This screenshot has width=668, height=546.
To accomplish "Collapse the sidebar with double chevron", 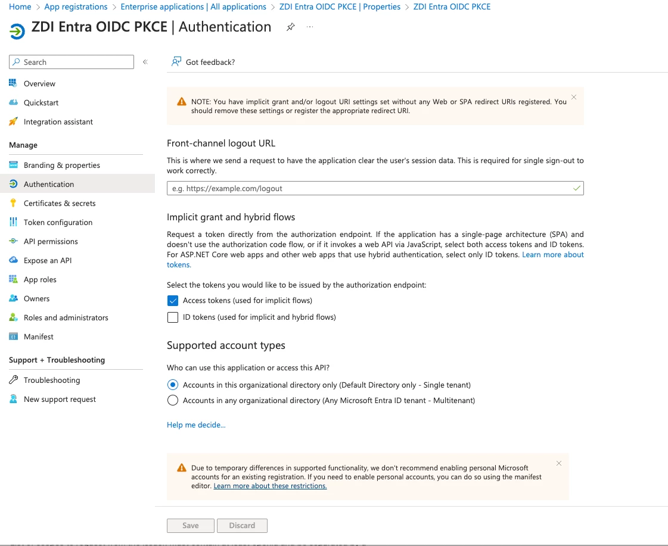I will (145, 62).
